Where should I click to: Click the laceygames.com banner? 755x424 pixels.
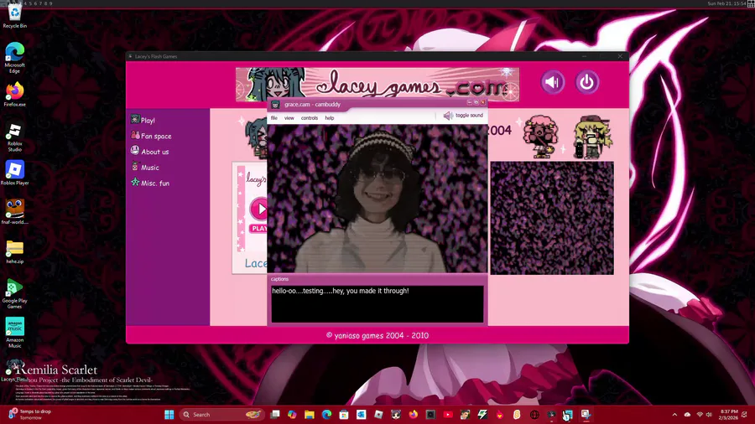pos(377,85)
